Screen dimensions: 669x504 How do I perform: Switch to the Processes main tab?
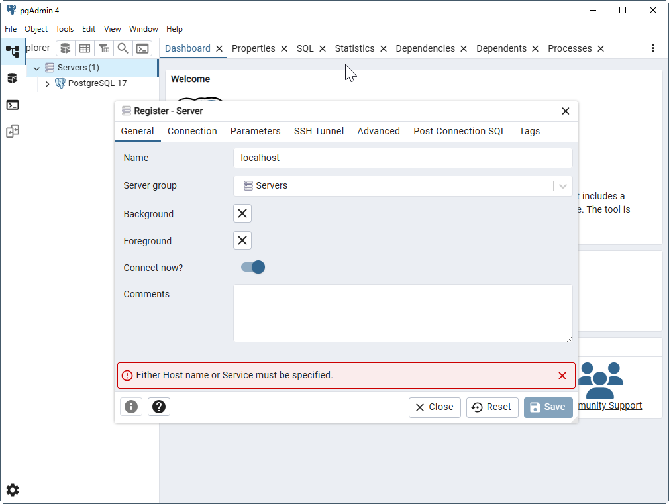click(x=570, y=48)
